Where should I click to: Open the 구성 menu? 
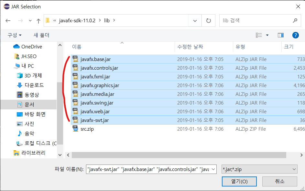(x=15, y=35)
